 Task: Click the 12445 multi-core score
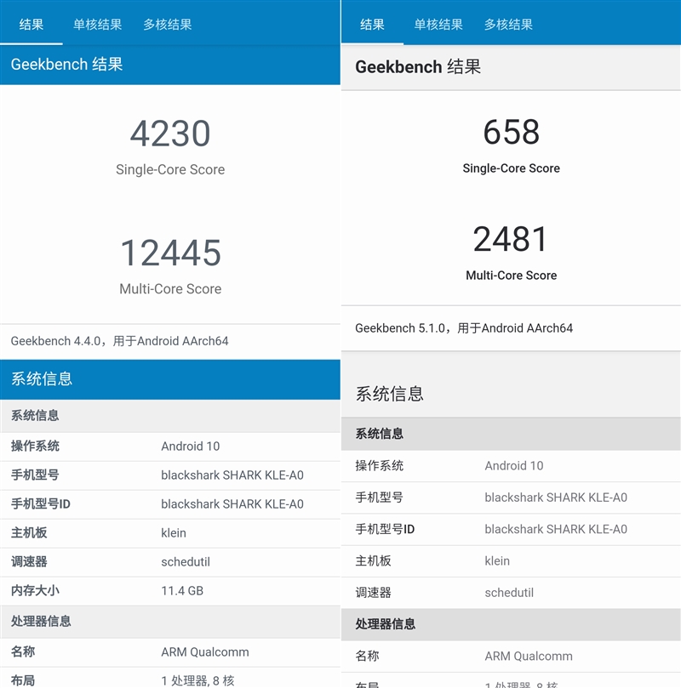pyautogui.click(x=170, y=253)
